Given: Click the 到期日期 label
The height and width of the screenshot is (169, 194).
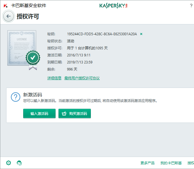Looking at the screenshot, I should coord(55,62).
